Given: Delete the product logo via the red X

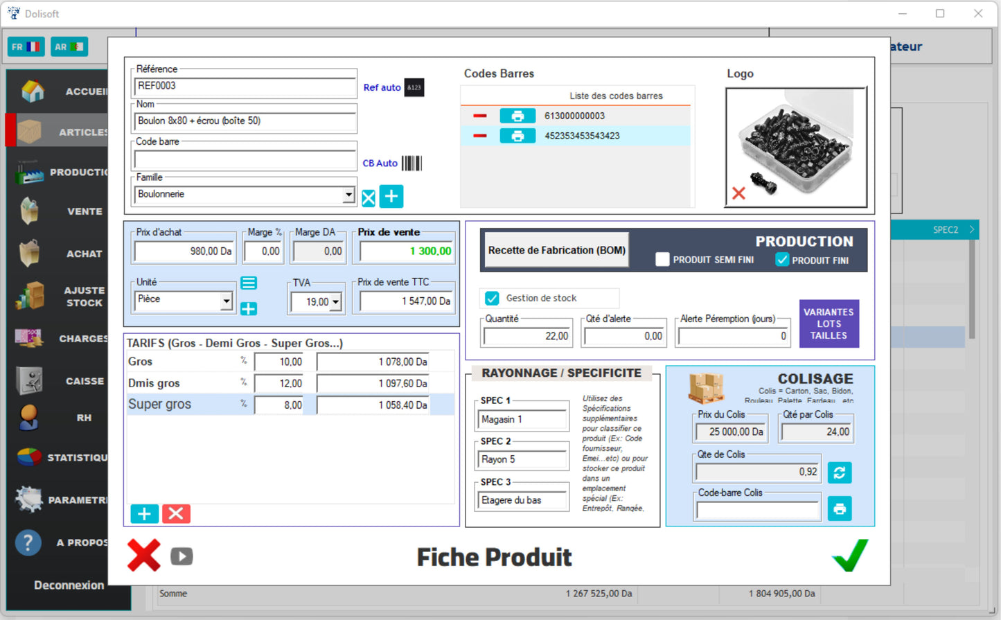Looking at the screenshot, I should (x=738, y=194).
